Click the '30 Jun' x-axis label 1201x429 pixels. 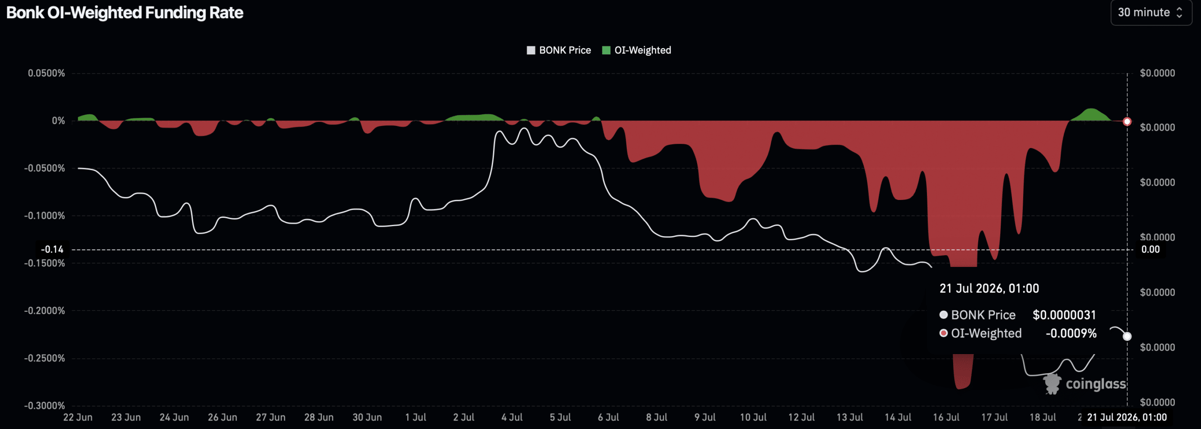point(367,417)
